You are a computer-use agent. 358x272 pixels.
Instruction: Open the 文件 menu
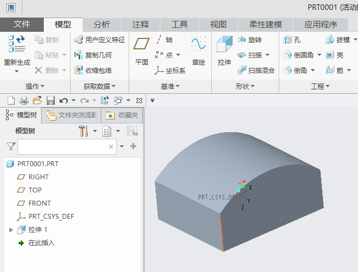click(22, 24)
